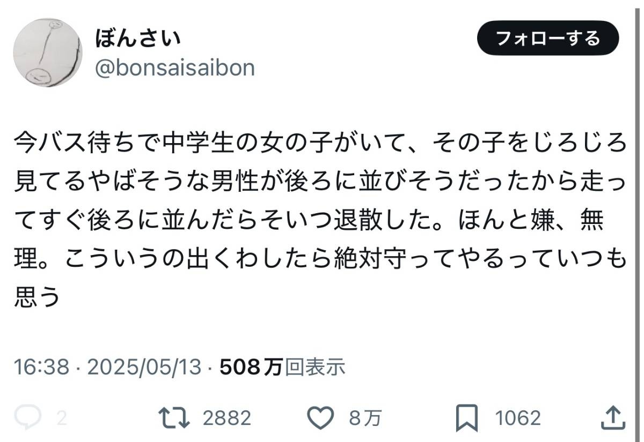The image size is (644, 442).
Task: Click the retweet count 2882
Action: pos(227,417)
